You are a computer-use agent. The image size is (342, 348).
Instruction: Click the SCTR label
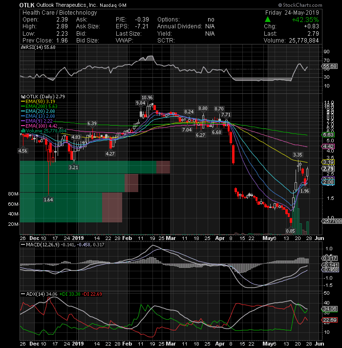click(x=166, y=41)
